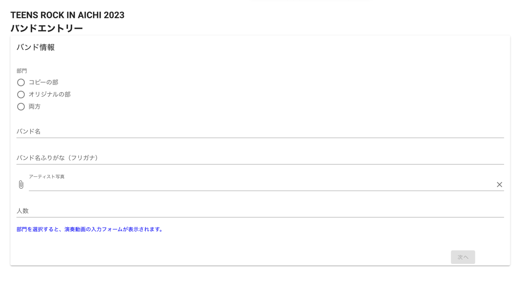Click the 次へ button
This screenshot has height=284, width=519.
(463, 257)
